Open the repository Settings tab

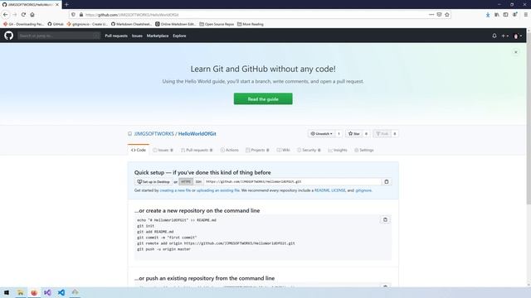click(x=364, y=150)
